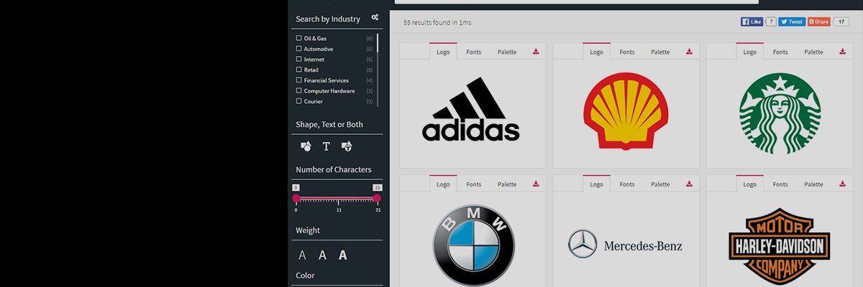Select the Text-only filter icon
The width and height of the screenshot is (863, 287).
point(326,146)
